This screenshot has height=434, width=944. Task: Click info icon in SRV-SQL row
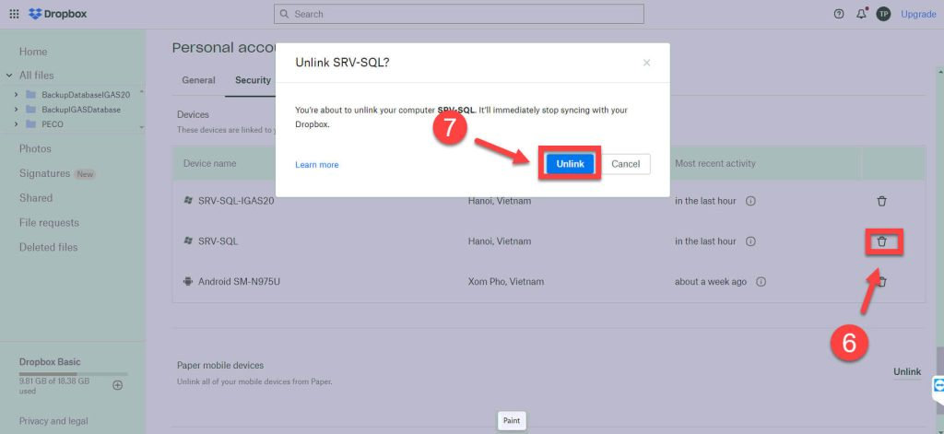point(750,241)
